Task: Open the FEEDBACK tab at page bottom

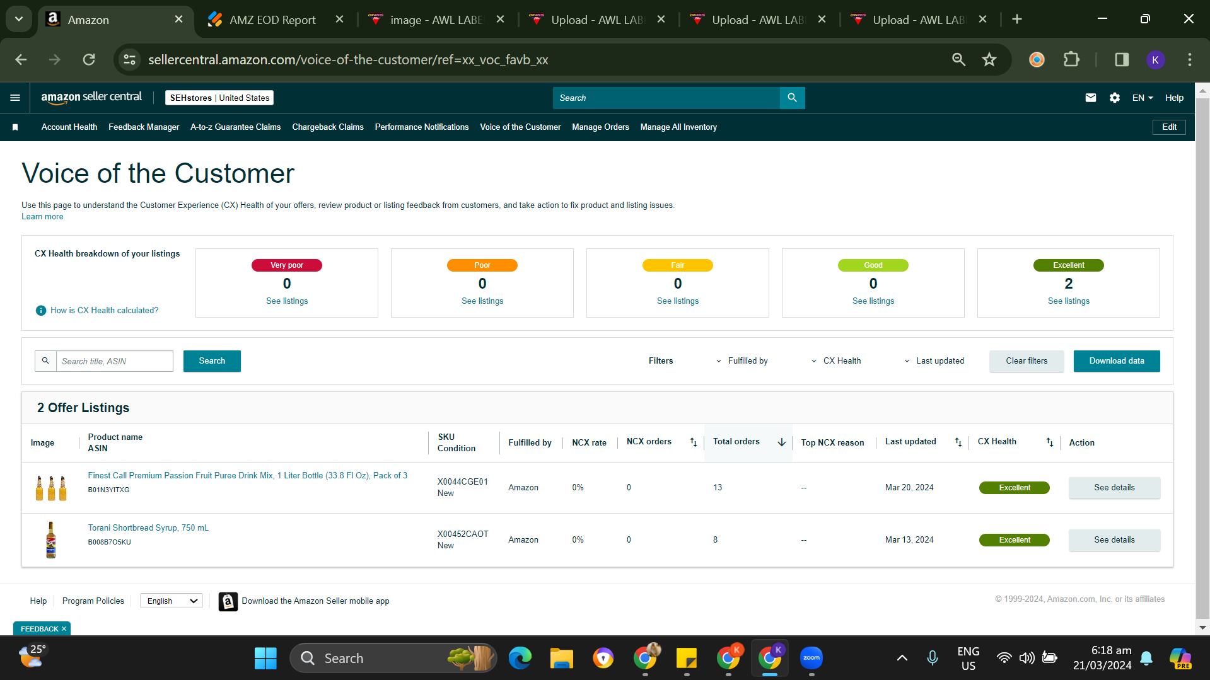Action: click(42, 629)
